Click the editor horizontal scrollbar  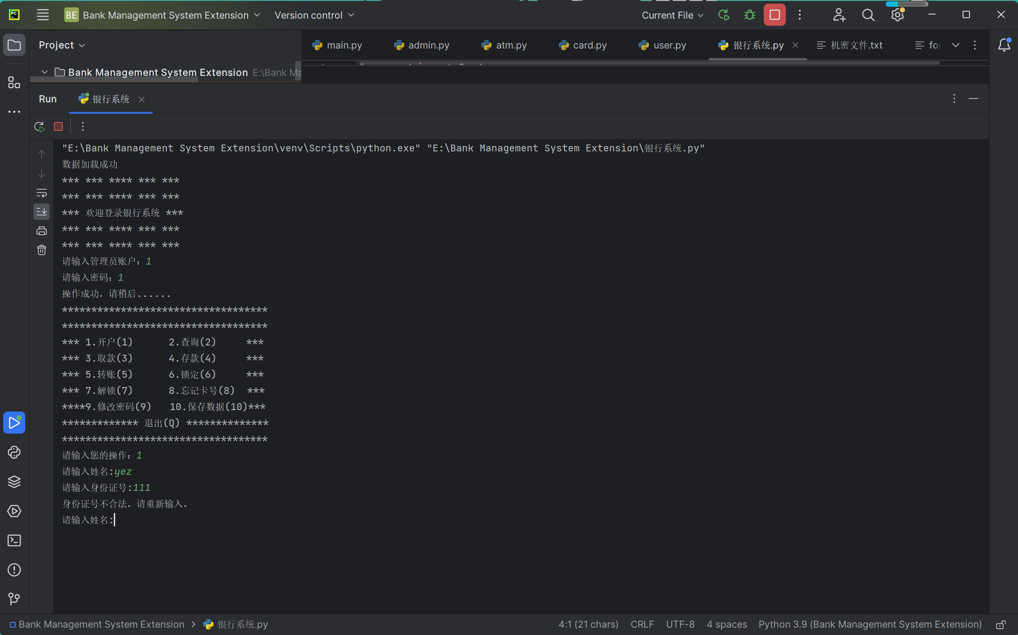[650, 63]
